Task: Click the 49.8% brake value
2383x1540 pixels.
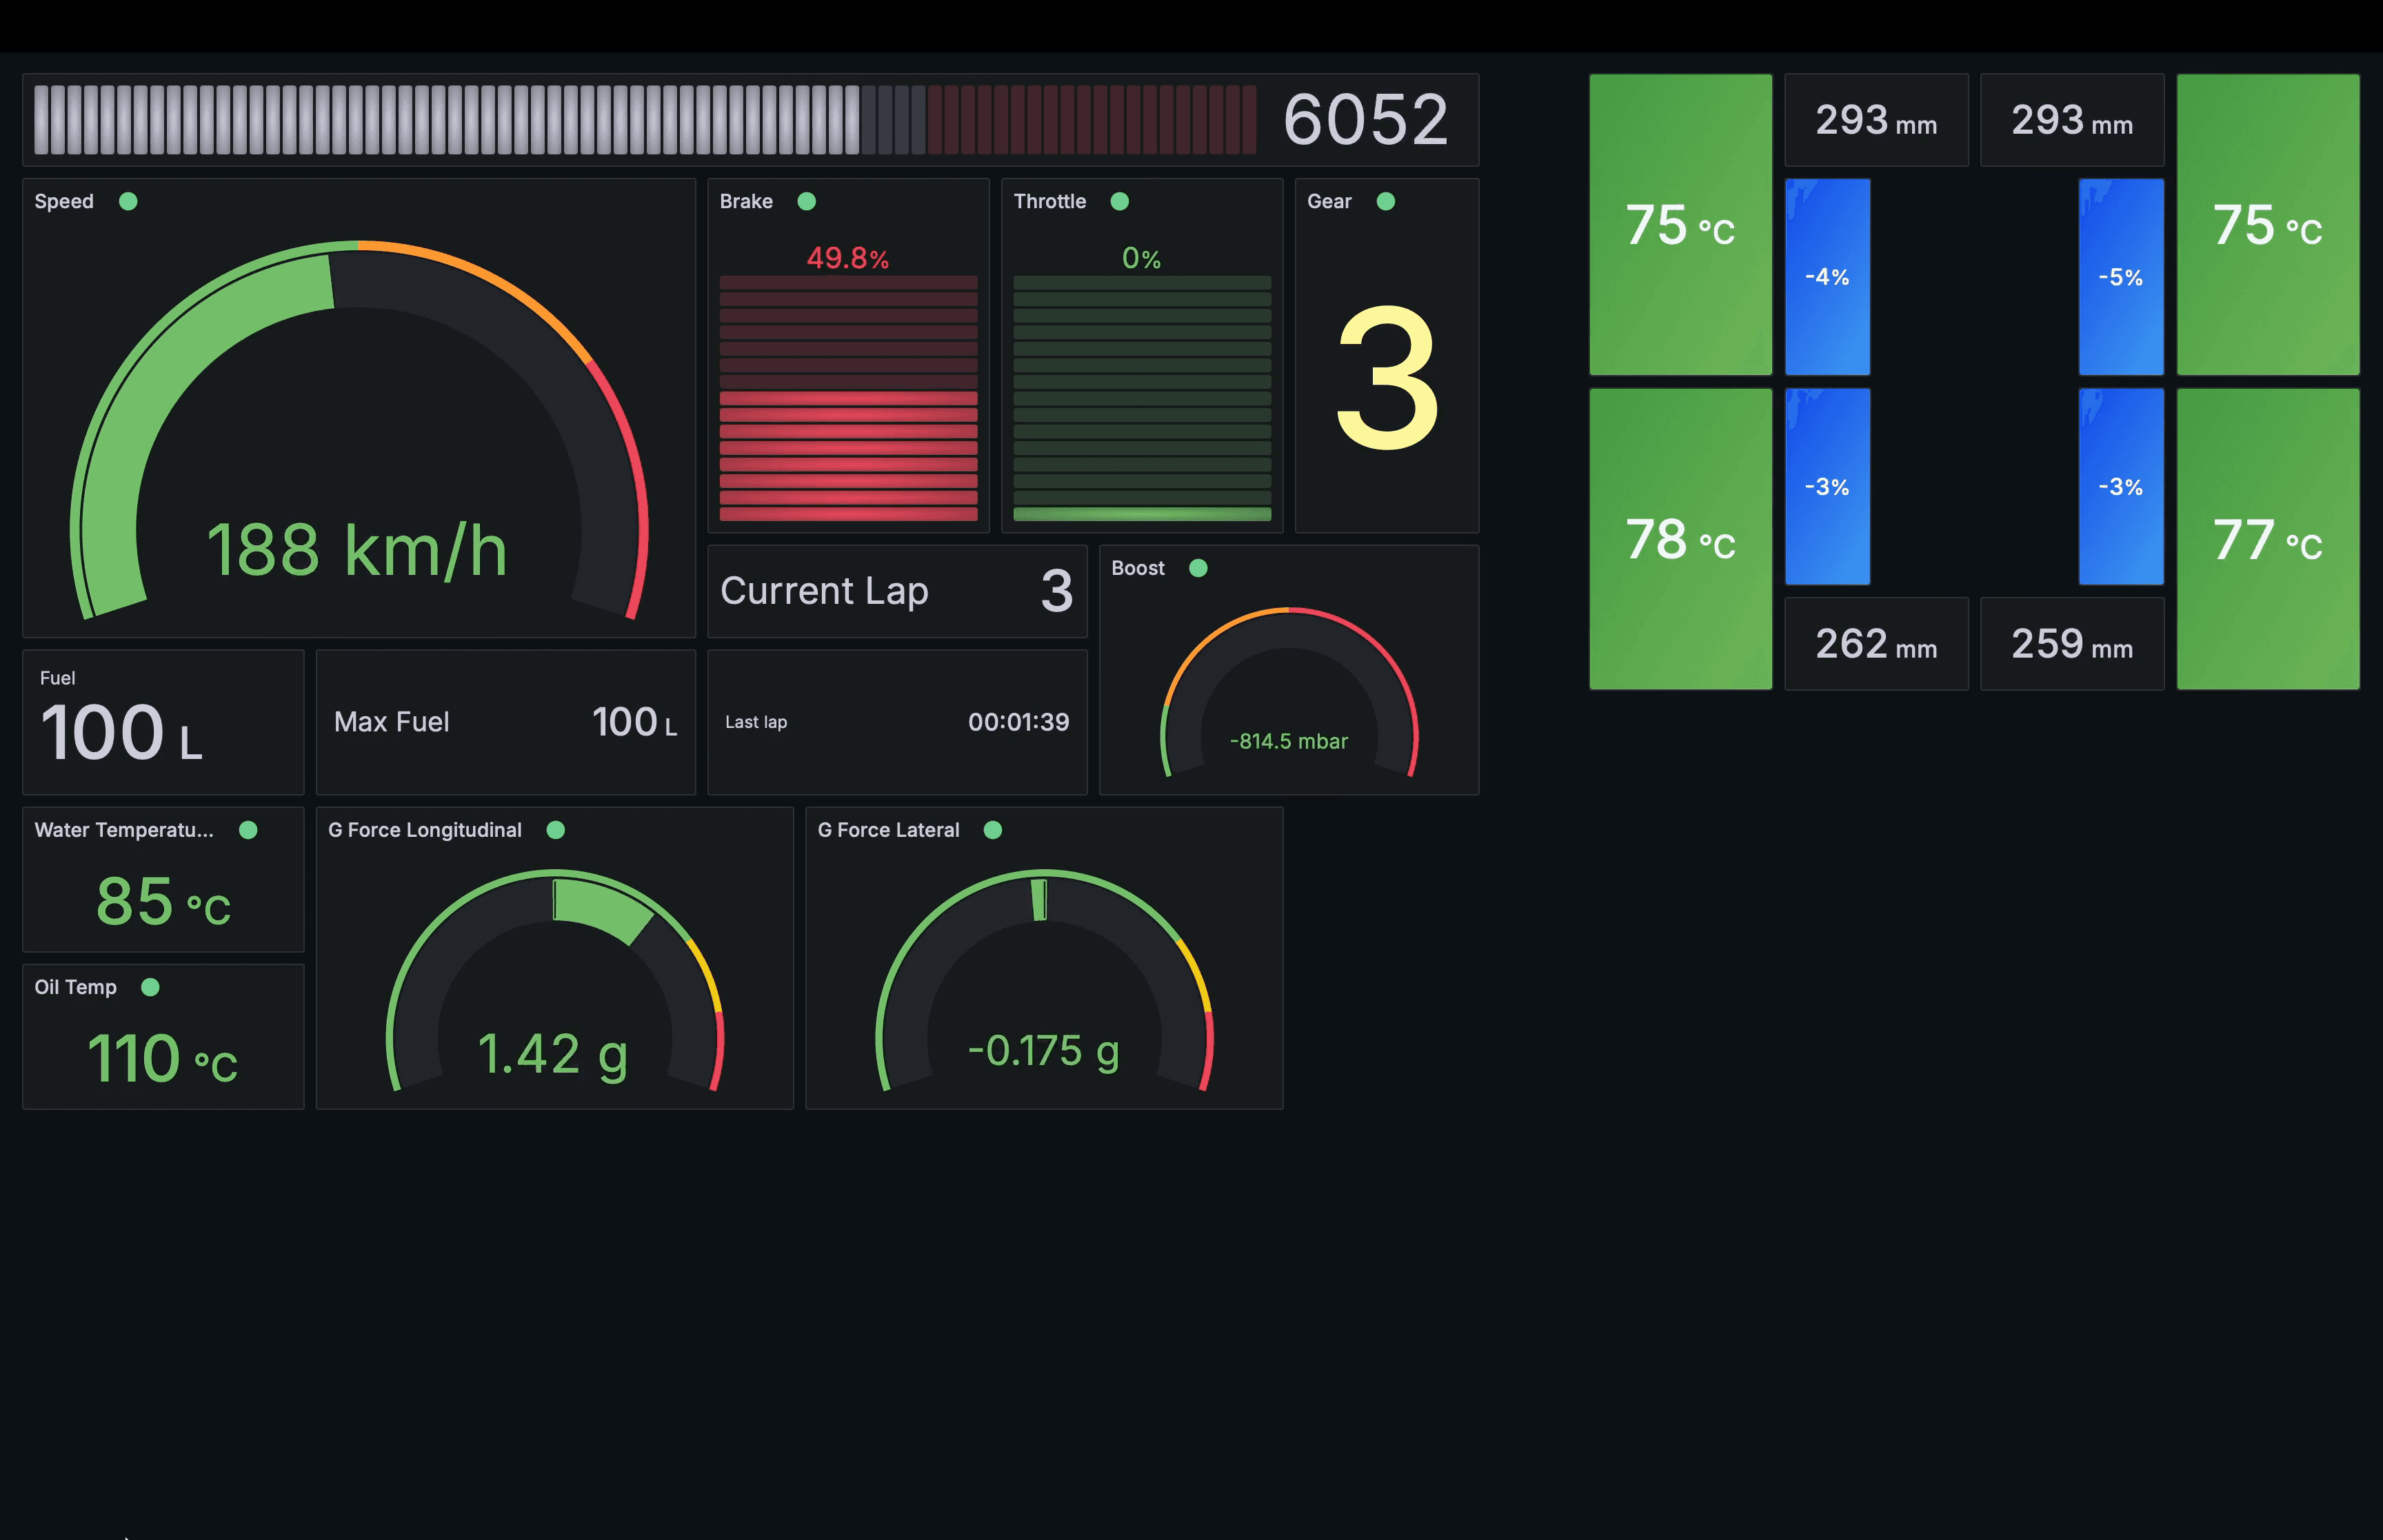Action: tap(848, 258)
